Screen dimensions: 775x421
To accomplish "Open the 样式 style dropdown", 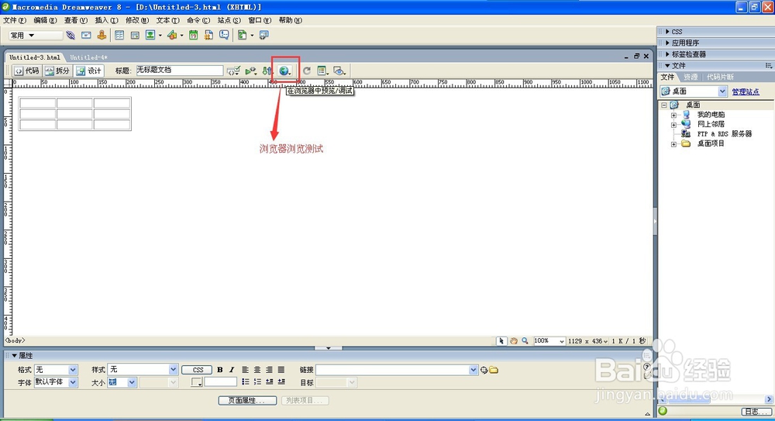I will 173,370.
